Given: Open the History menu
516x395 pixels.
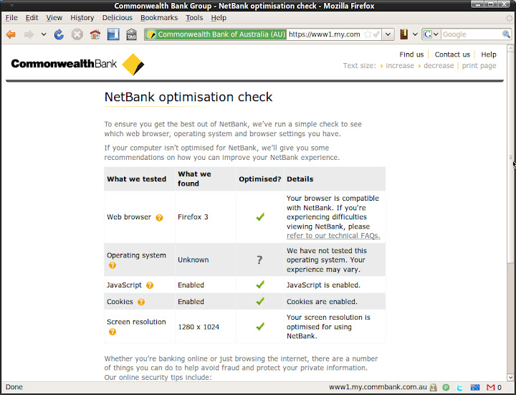Looking at the screenshot, I should click(82, 18).
